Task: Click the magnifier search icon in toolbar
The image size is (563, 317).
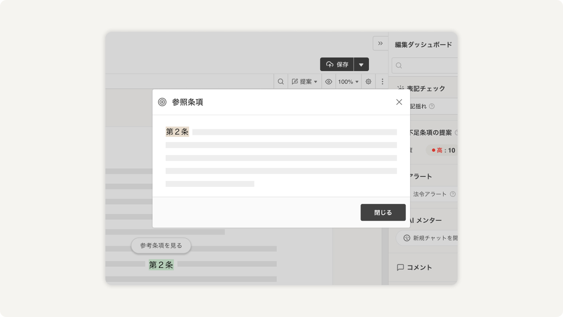Action: click(281, 81)
